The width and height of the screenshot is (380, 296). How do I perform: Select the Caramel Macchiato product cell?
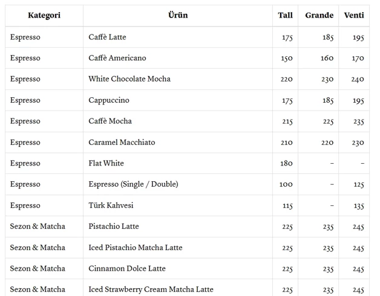click(x=122, y=143)
